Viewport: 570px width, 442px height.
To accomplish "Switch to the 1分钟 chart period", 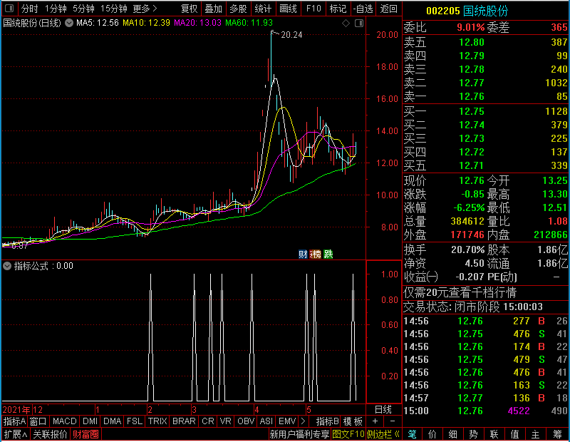I will pos(56,9).
